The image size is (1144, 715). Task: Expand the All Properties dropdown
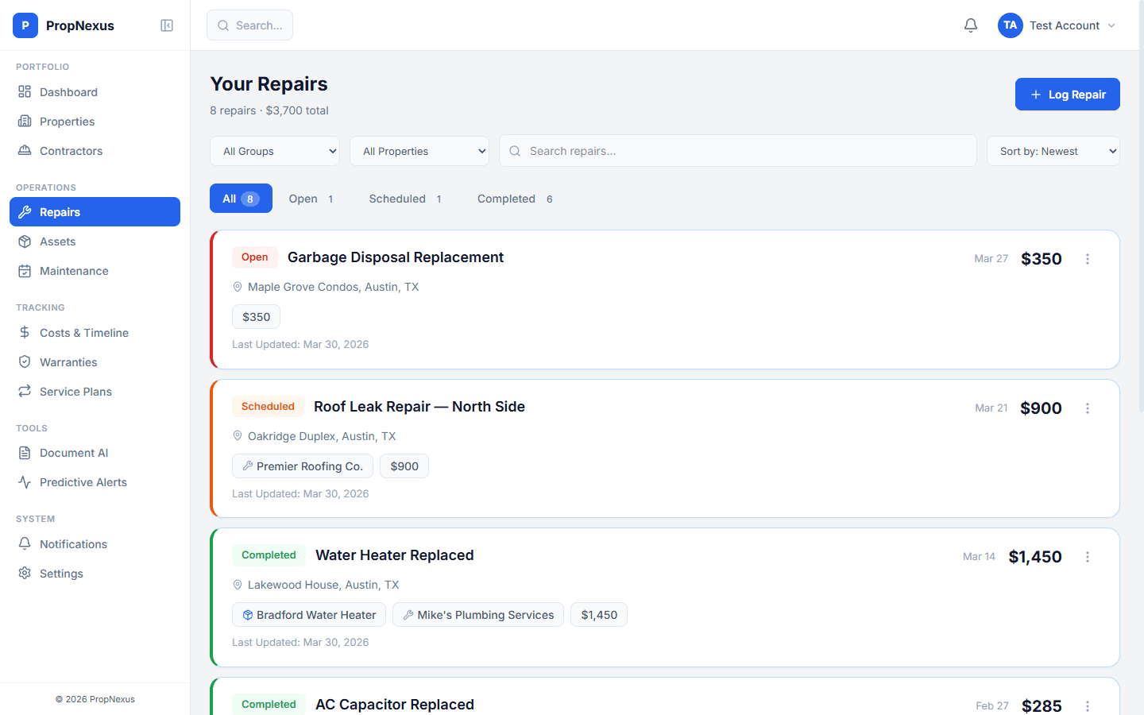coord(419,151)
